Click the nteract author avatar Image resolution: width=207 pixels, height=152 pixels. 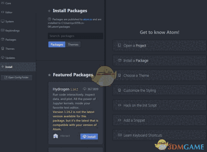click(x=55, y=136)
